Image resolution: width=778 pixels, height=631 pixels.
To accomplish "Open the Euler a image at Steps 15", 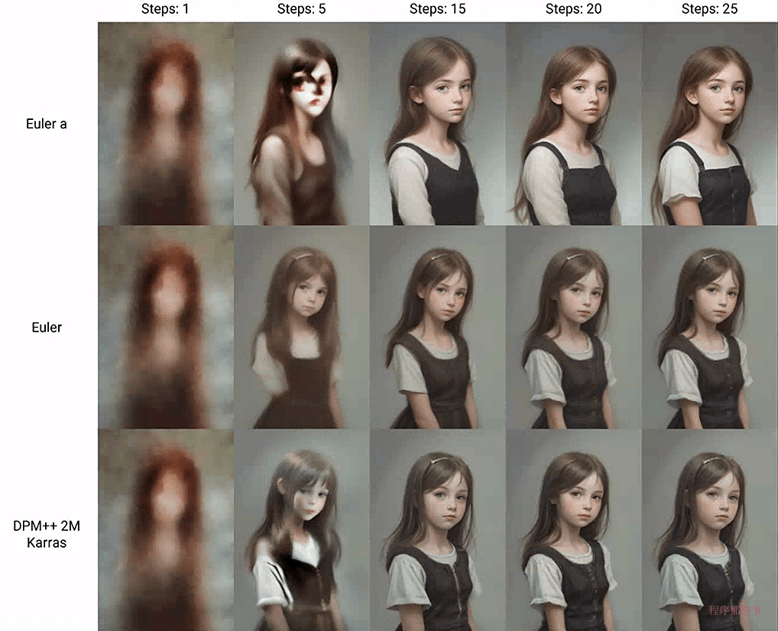I will [437, 124].
